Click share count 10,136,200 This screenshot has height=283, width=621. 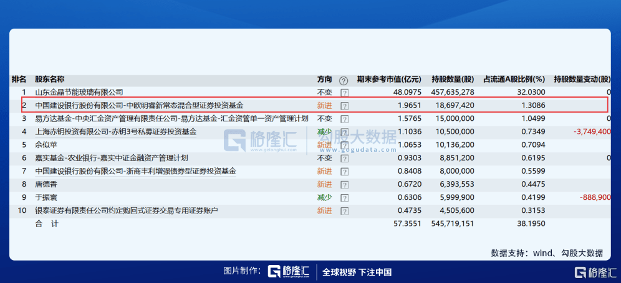click(455, 145)
